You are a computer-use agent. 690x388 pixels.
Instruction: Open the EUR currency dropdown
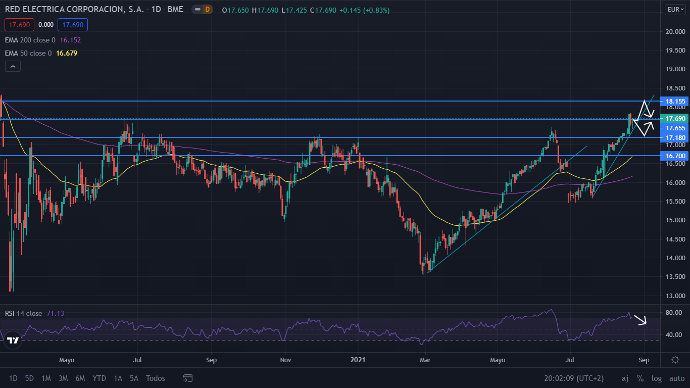click(675, 9)
